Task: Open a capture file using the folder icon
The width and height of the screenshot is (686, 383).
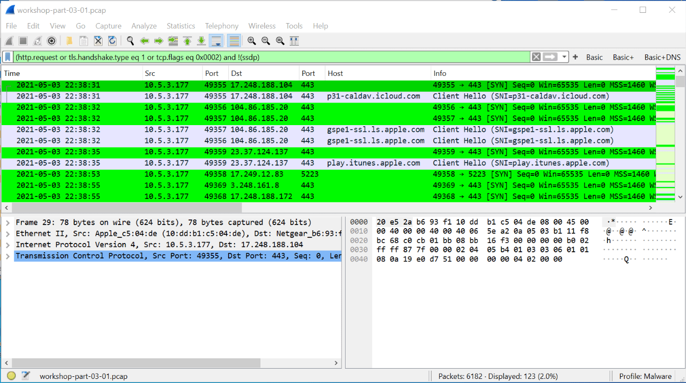Action: (x=69, y=41)
